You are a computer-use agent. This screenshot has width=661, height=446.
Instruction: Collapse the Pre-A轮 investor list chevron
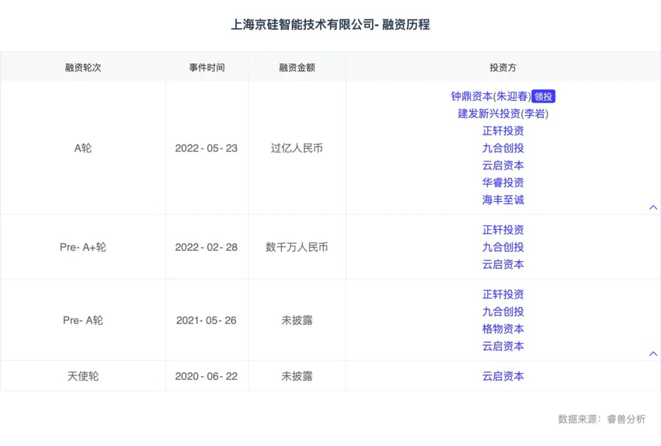point(653,354)
